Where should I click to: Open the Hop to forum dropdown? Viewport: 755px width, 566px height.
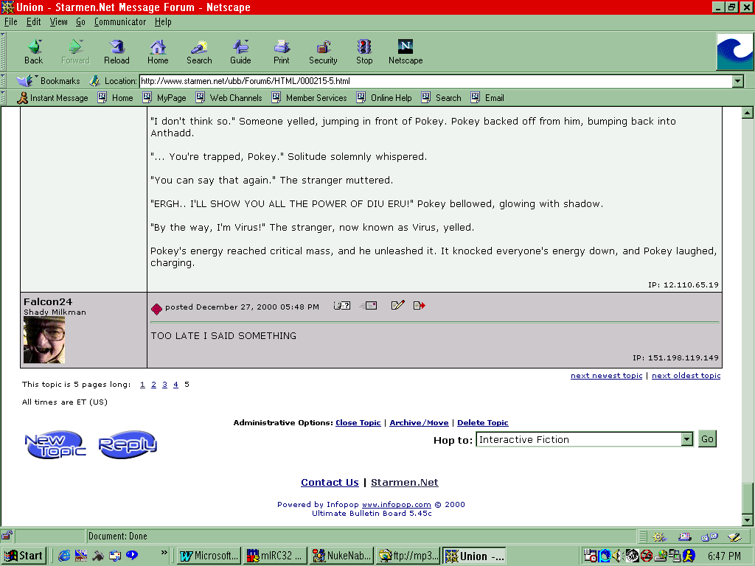(686, 439)
